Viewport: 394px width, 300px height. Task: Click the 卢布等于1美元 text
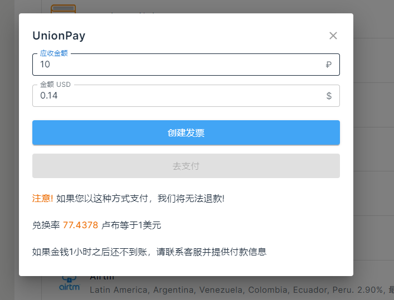(132, 225)
